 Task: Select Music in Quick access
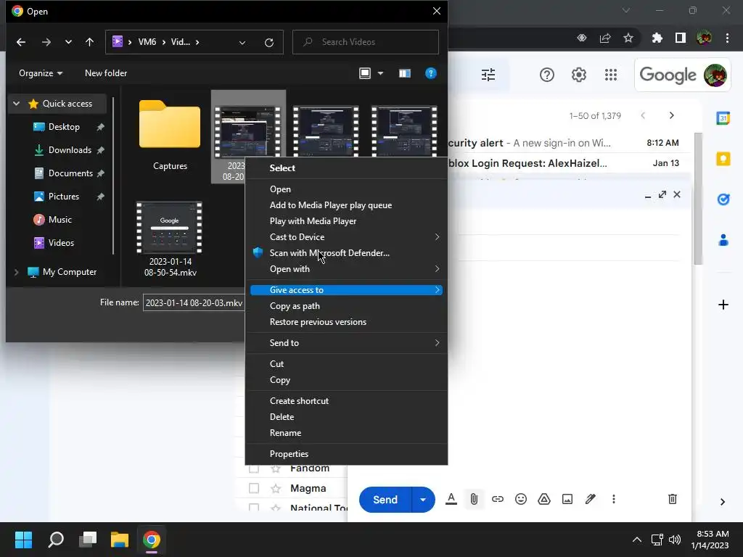pos(59,220)
